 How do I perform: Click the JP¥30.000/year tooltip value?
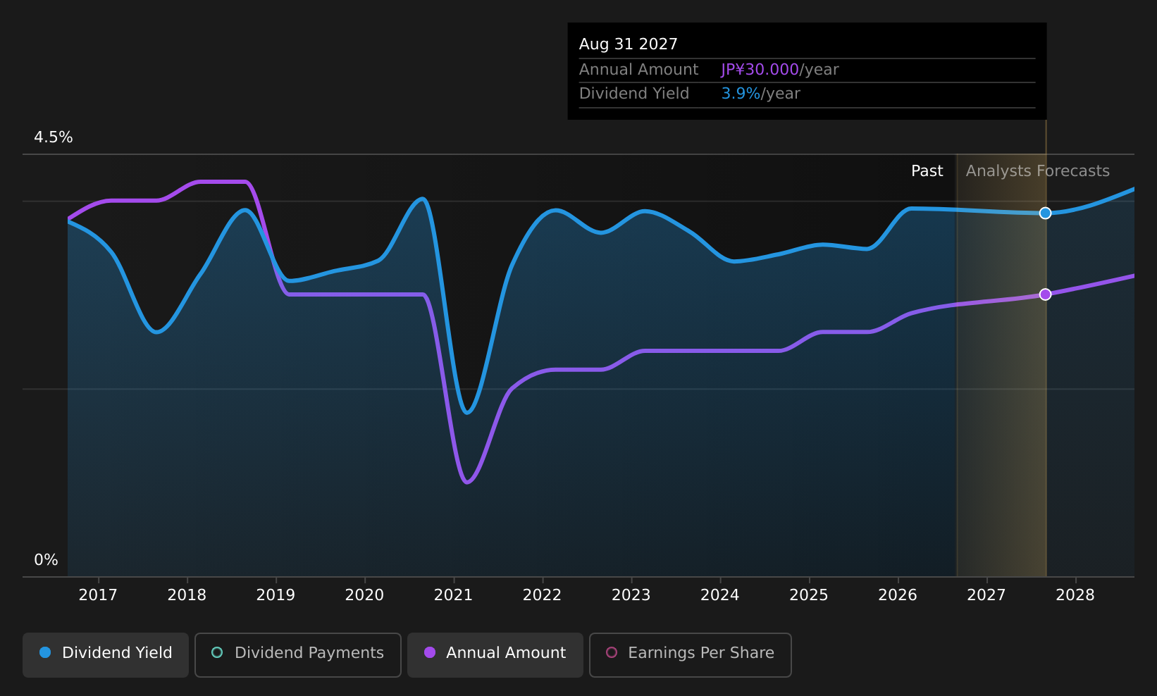click(x=779, y=70)
